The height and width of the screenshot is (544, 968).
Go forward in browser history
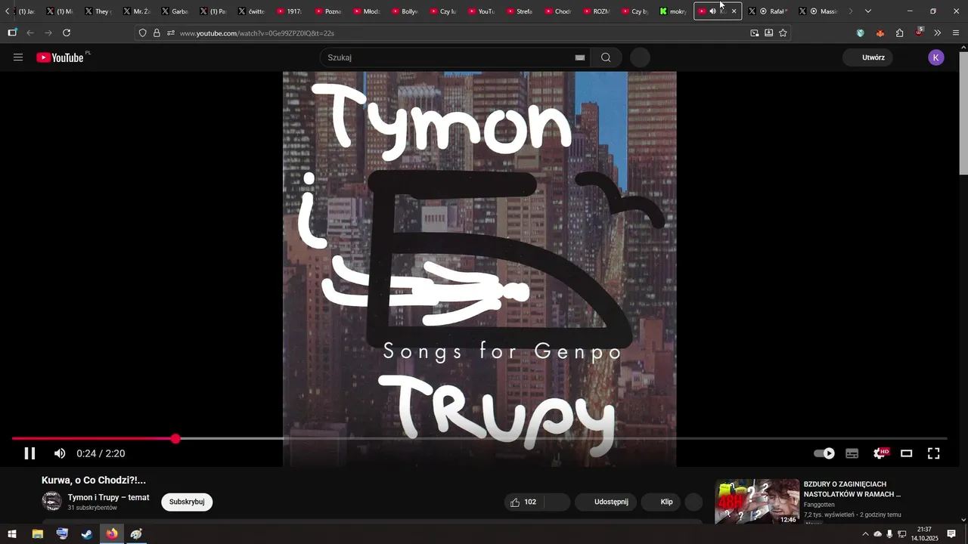[48, 32]
